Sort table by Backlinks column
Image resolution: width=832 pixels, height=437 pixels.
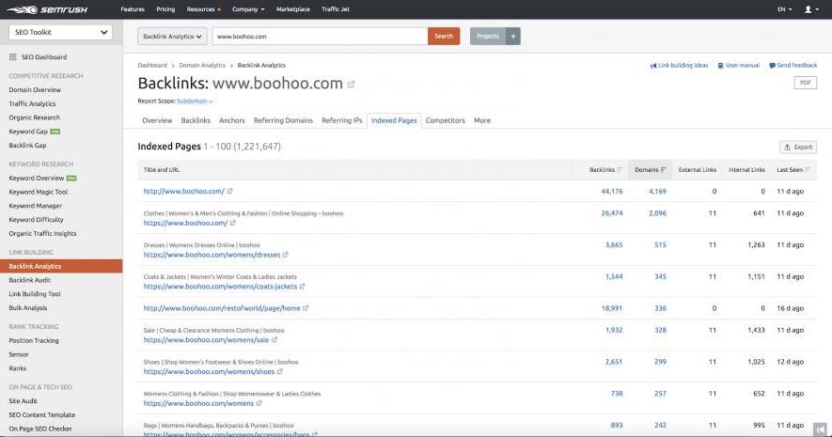pyautogui.click(x=605, y=170)
